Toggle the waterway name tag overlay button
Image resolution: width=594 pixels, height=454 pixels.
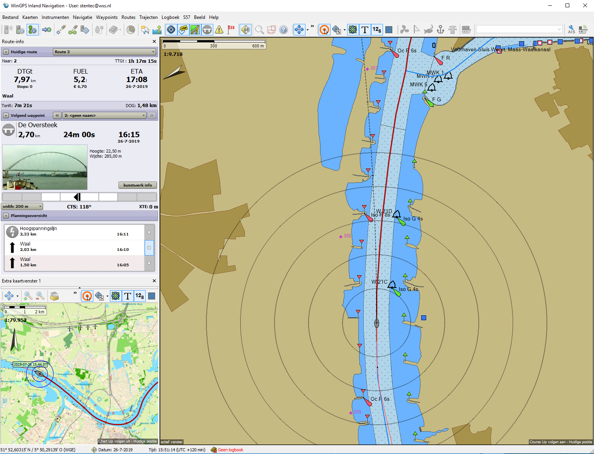coord(183,30)
